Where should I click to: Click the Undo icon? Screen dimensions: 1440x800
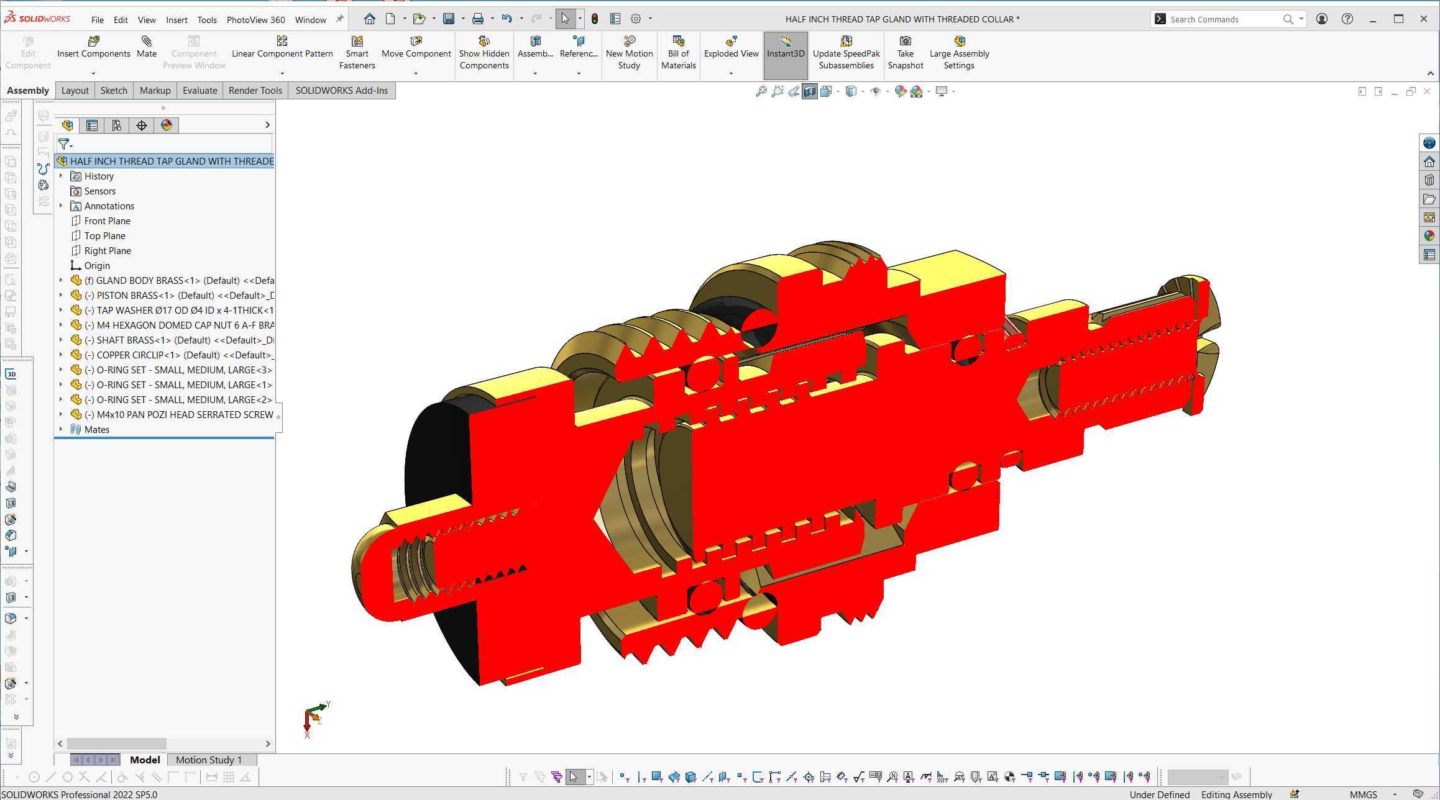[x=507, y=19]
